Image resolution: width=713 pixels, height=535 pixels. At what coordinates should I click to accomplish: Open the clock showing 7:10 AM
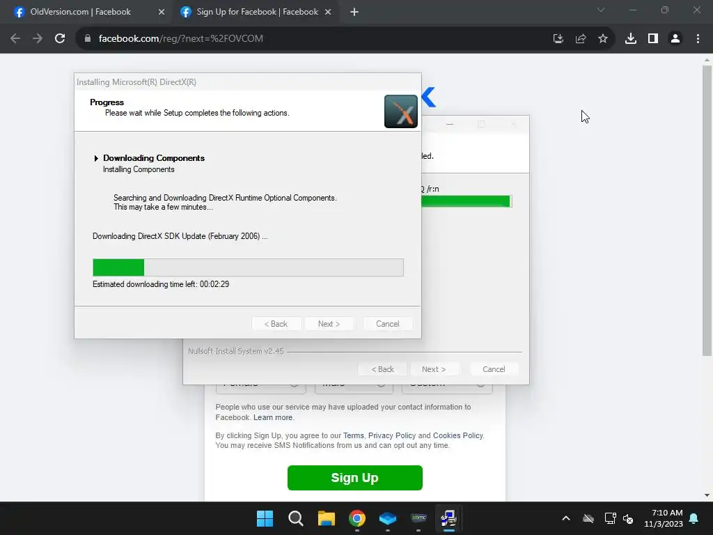[664, 518]
